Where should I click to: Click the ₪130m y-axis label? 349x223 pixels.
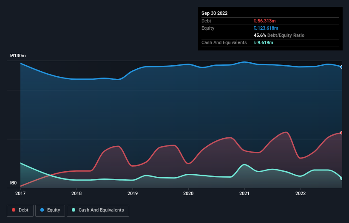click(18, 56)
